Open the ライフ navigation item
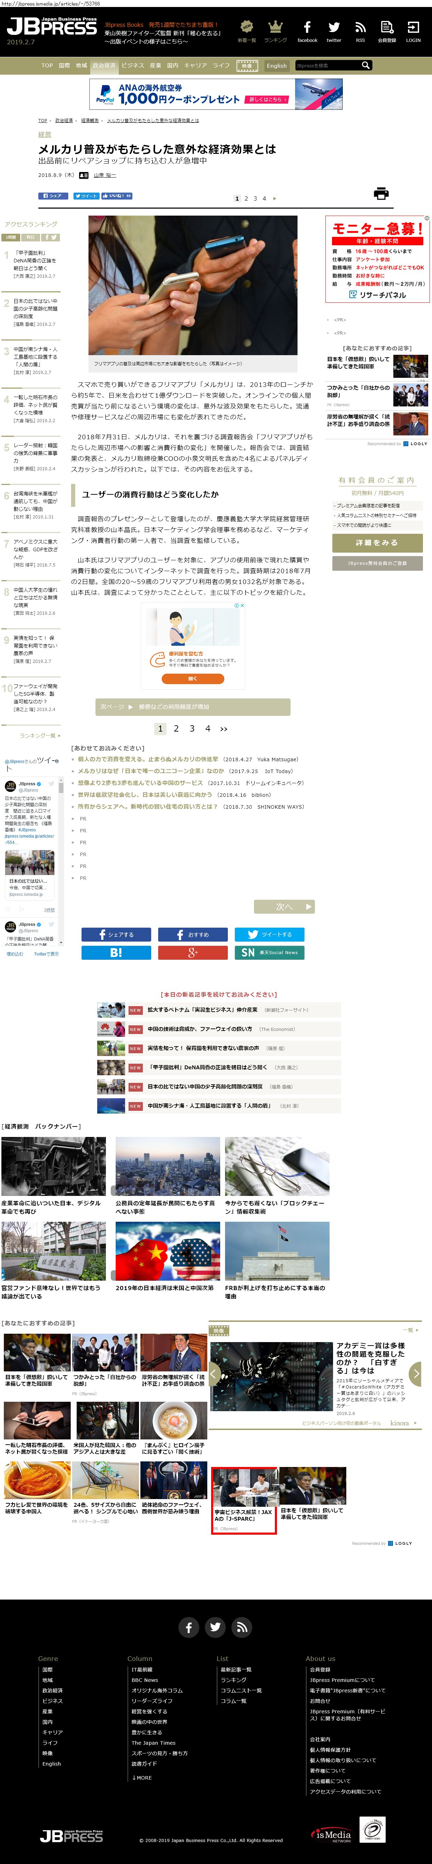This screenshot has width=432, height=1864. 221,65
